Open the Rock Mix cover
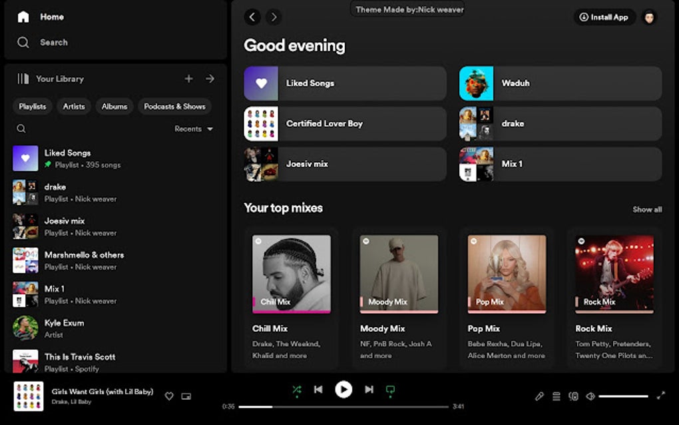The image size is (679, 425). click(614, 274)
